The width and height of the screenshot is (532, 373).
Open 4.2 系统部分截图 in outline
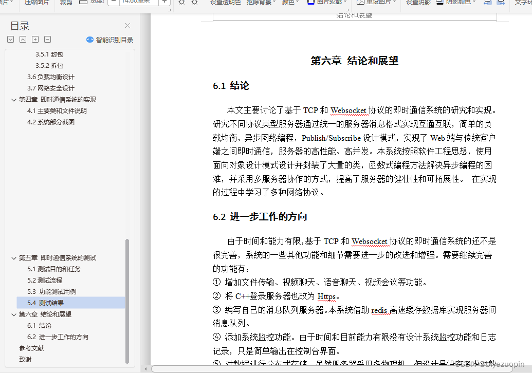coord(50,122)
